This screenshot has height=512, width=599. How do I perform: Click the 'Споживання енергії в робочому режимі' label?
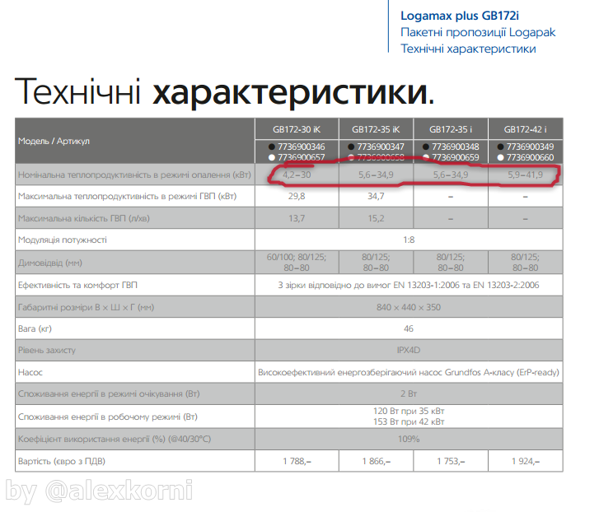point(108,417)
